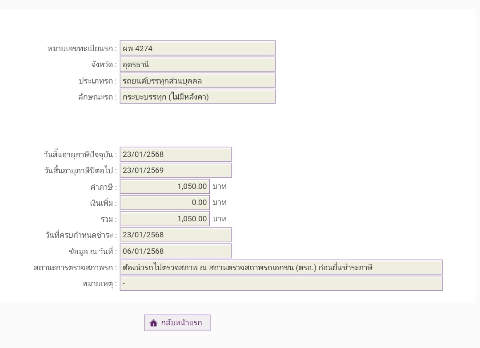This screenshot has height=348, width=480.
Task: Click บาท unit next to รวม
Action: [220, 219]
